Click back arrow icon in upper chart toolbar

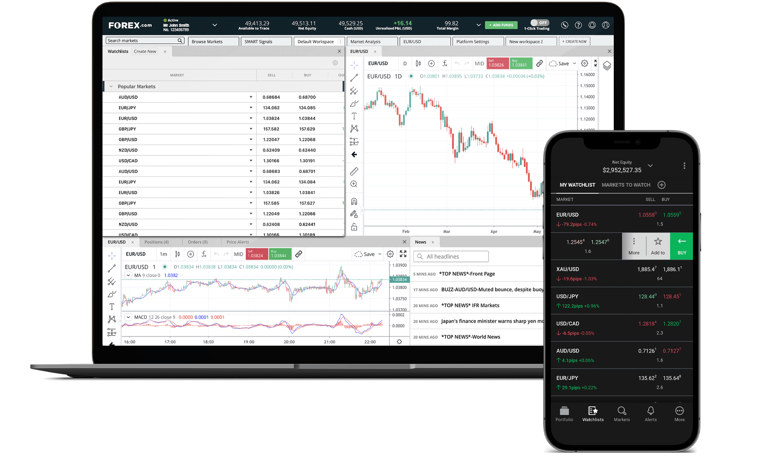[354, 155]
